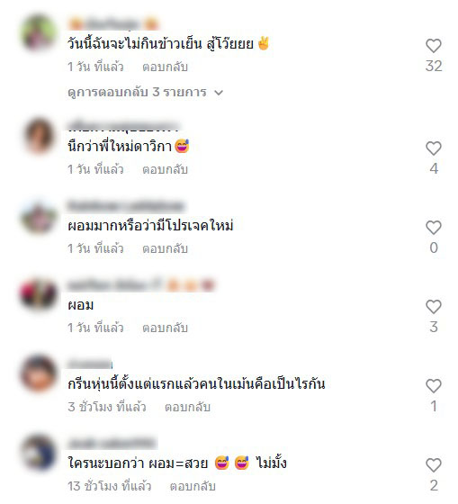The image size is (458, 504).
Task: Open avatar of กรีนหุ่นนี้ commenter
Action: 39,373
